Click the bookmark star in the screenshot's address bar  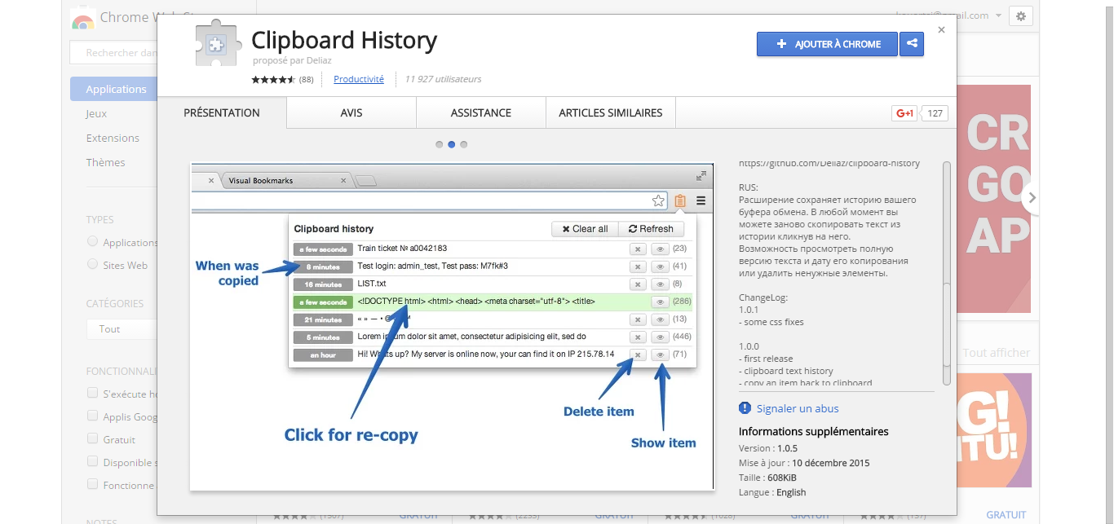point(658,200)
